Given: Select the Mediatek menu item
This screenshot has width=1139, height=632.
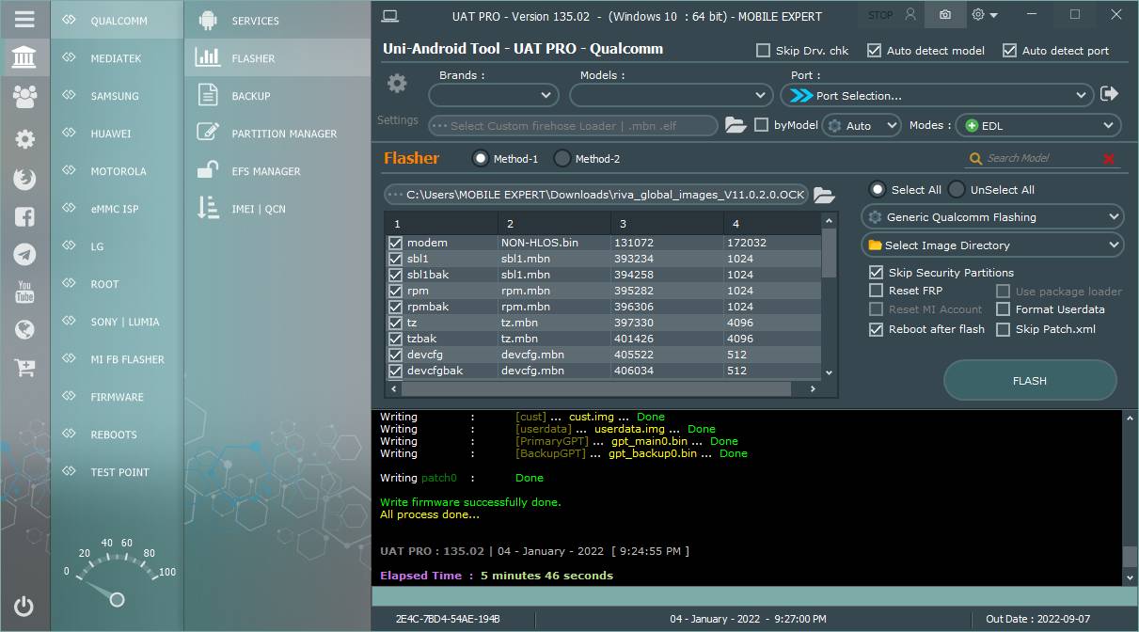Looking at the screenshot, I should pos(117,57).
